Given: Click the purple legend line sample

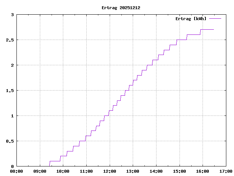Looking at the screenshot, I should coord(215,18).
